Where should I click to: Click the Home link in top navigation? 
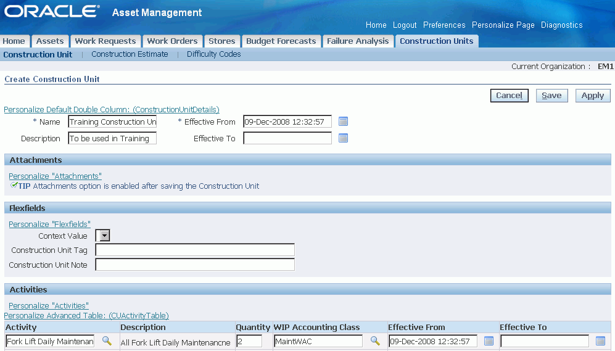pyautogui.click(x=376, y=25)
